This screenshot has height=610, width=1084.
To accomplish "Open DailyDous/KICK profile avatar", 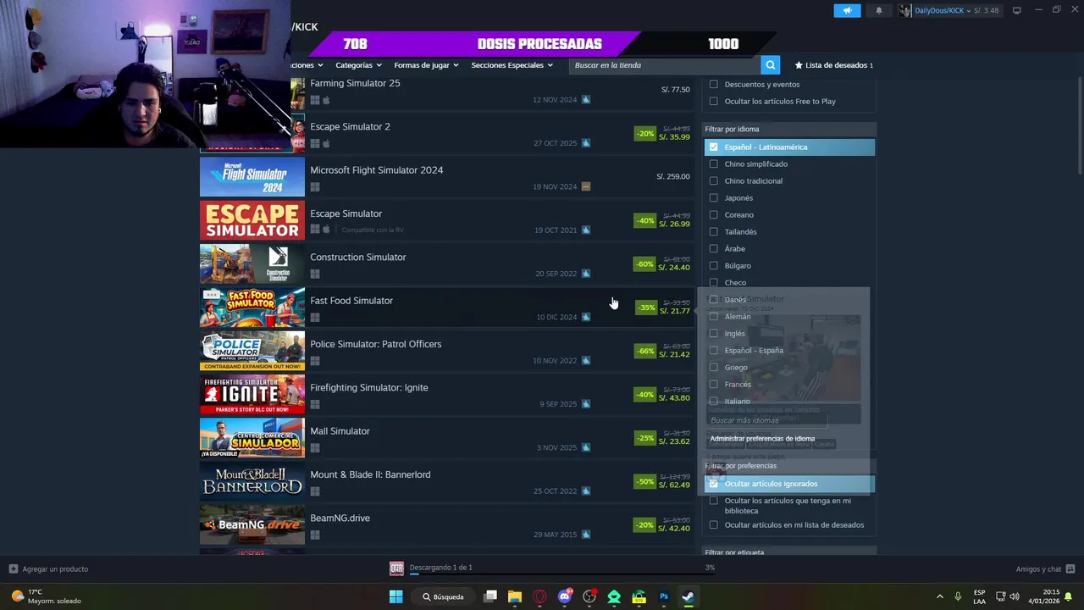I will 905,10.
